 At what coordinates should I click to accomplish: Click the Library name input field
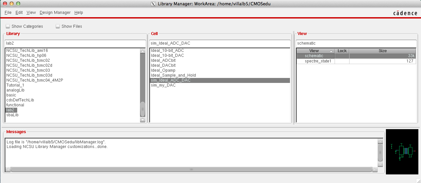(75, 43)
